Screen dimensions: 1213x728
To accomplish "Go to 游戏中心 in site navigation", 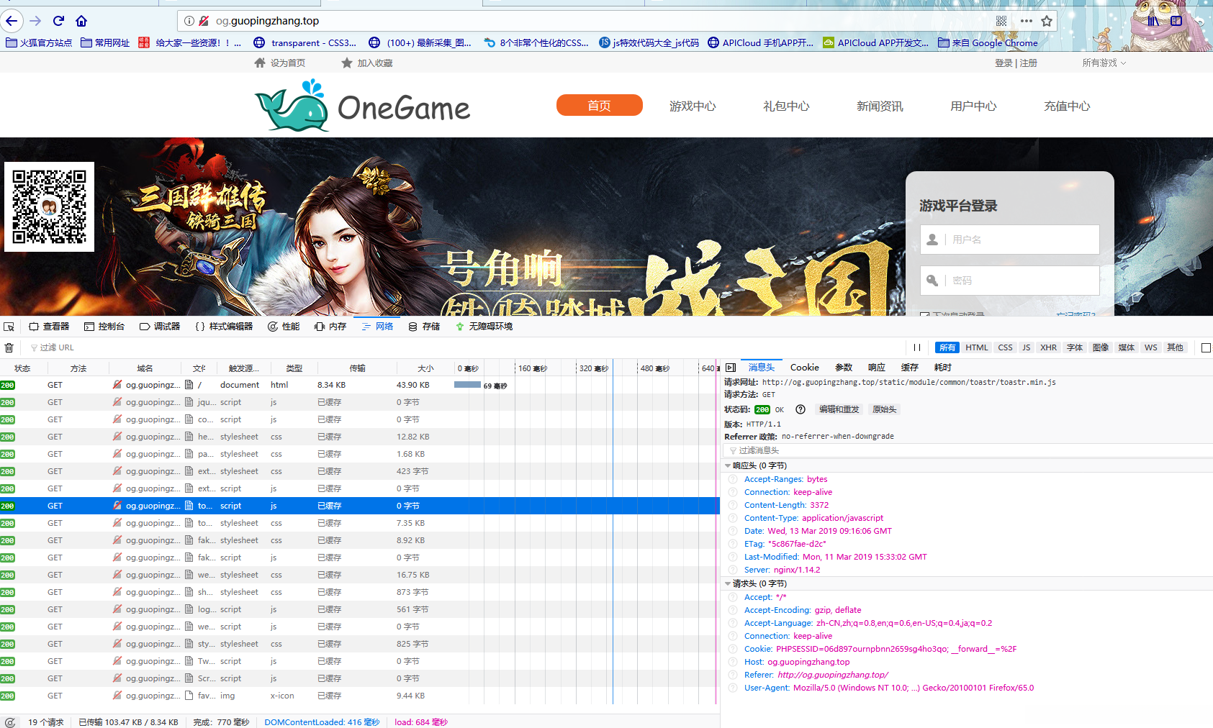I will 693,106.
